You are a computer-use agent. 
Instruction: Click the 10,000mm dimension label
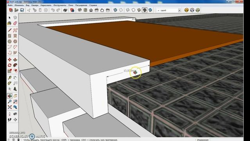click(x=130, y=70)
